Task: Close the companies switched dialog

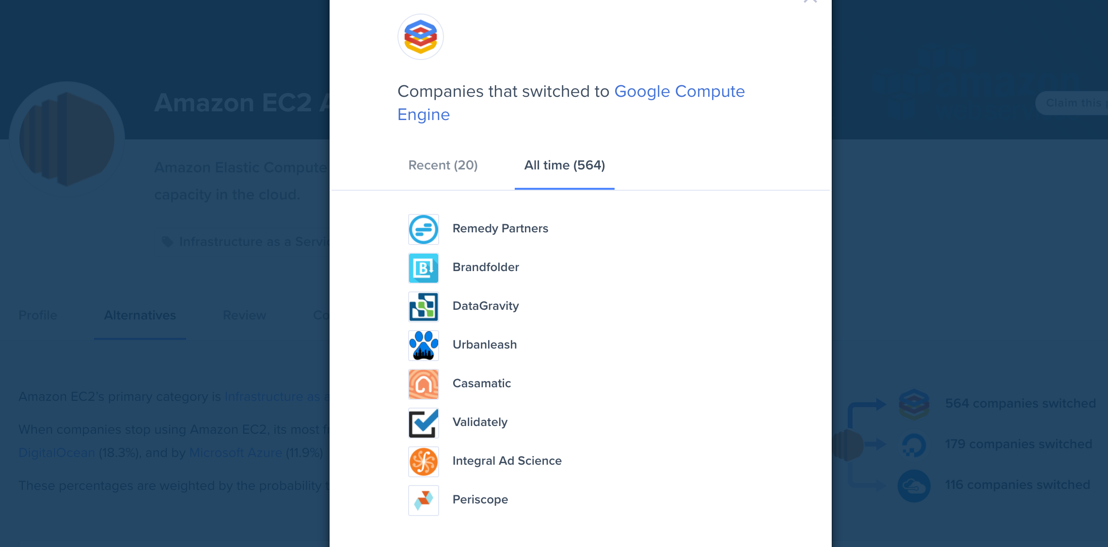Action: [x=810, y=1]
